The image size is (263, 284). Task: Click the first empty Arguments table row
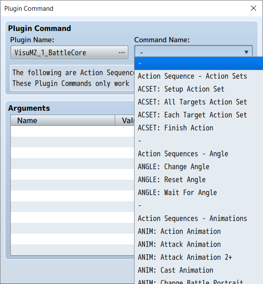click(x=72, y=131)
